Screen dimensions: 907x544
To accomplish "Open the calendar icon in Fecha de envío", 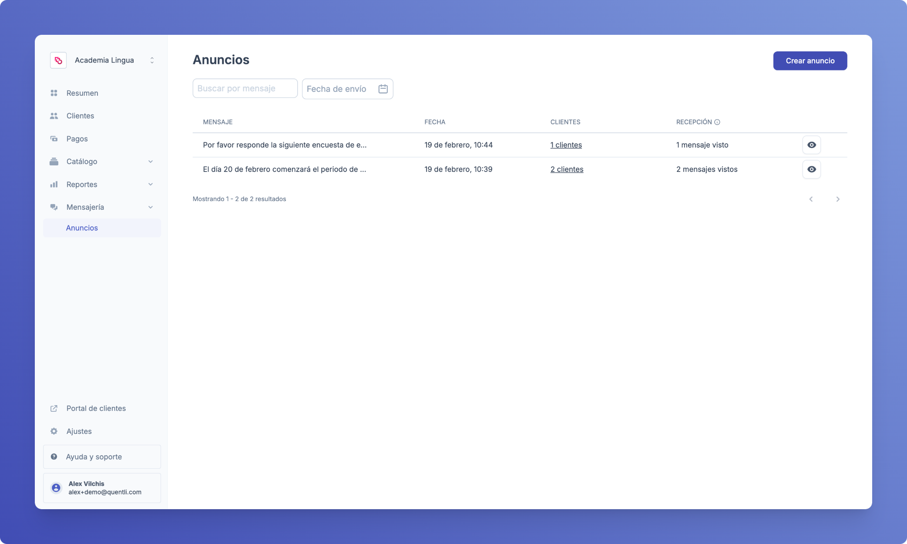I will [x=383, y=89].
